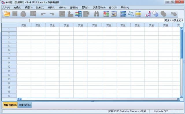This screenshot has width=185, height=114.
Task: Click the Save document floppy icon
Action: pos(15,14)
